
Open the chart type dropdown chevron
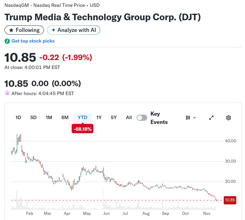pos(195,118)
